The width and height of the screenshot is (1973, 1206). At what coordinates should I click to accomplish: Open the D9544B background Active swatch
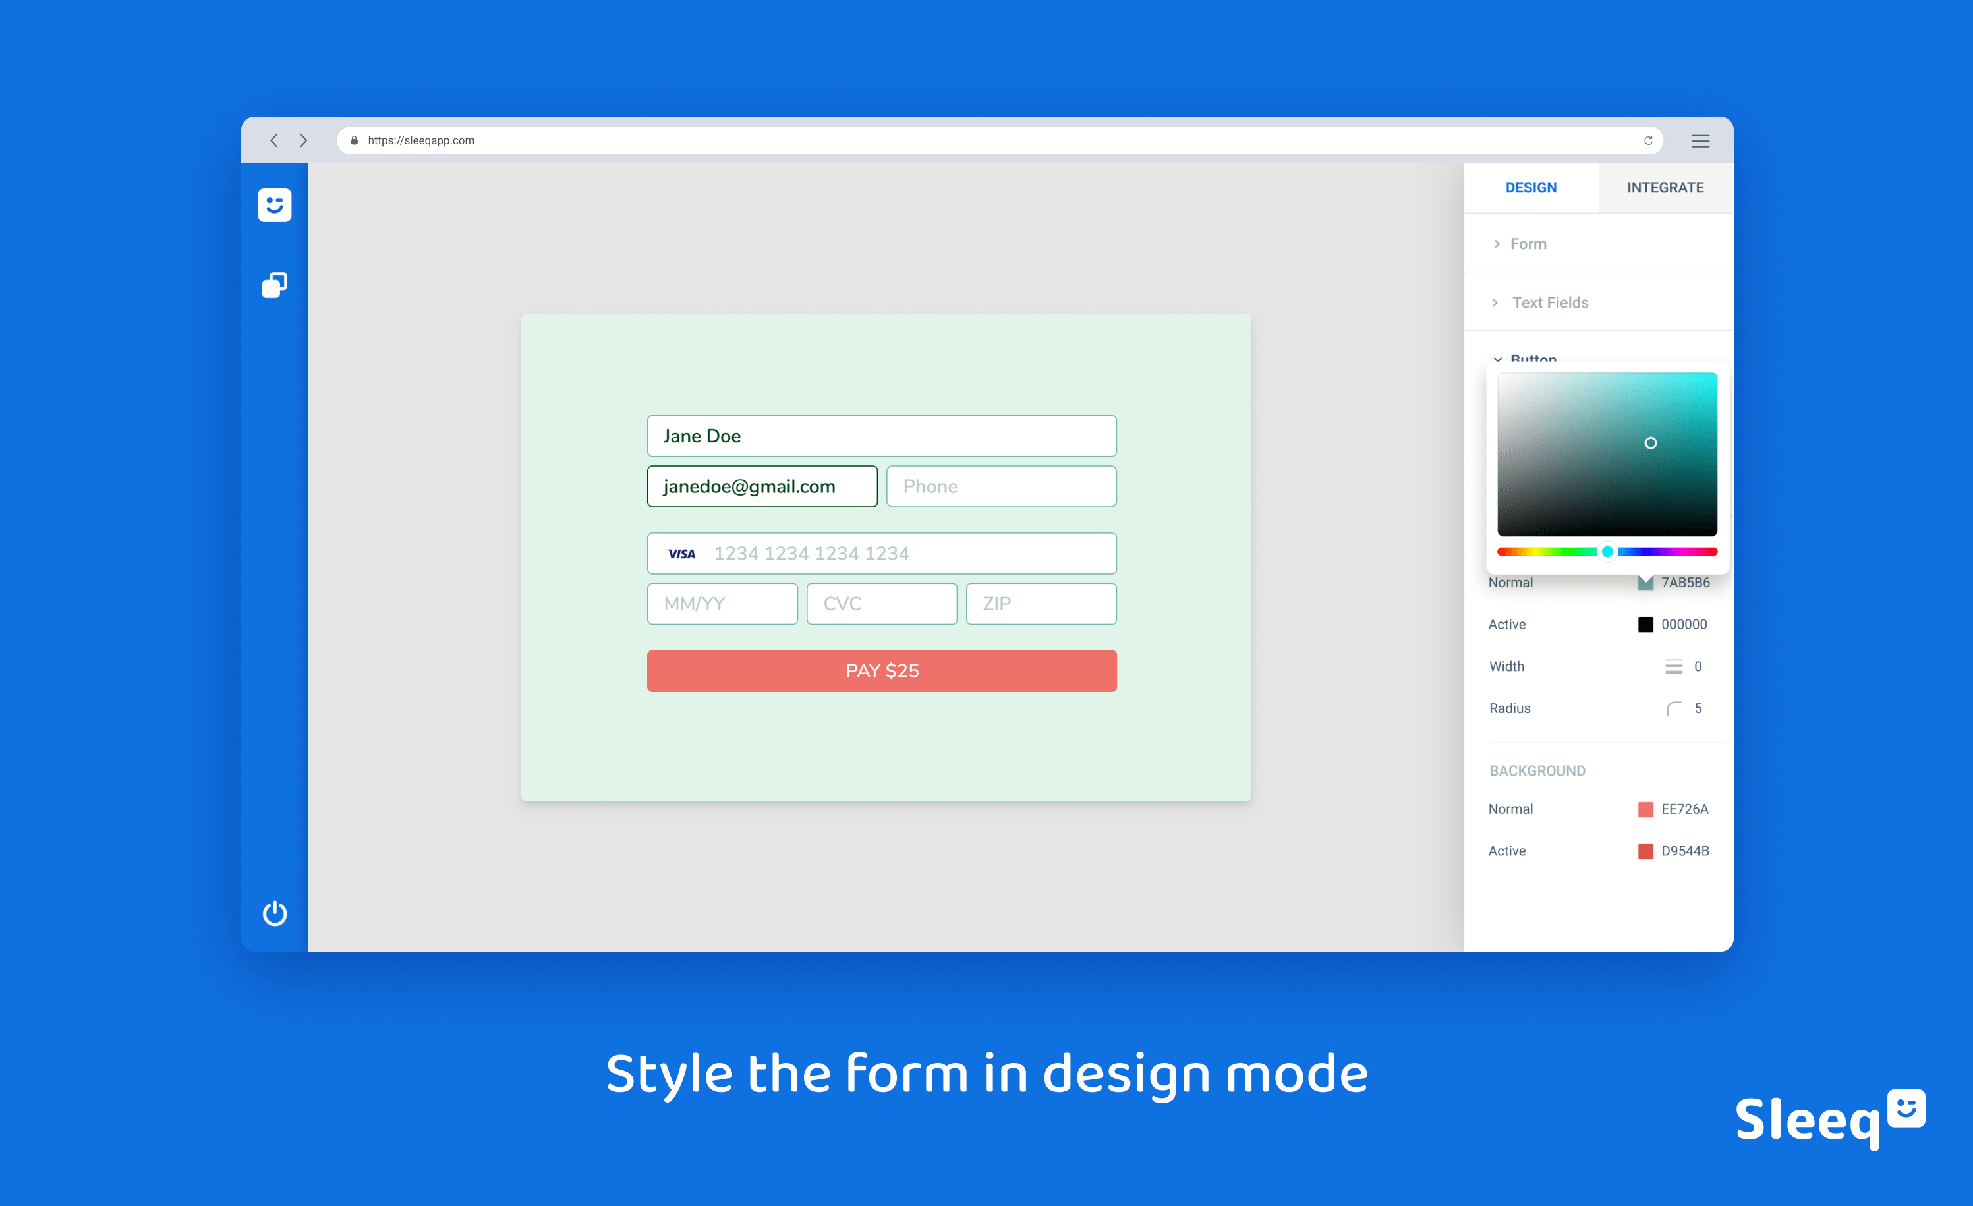tap(1645, 850)
